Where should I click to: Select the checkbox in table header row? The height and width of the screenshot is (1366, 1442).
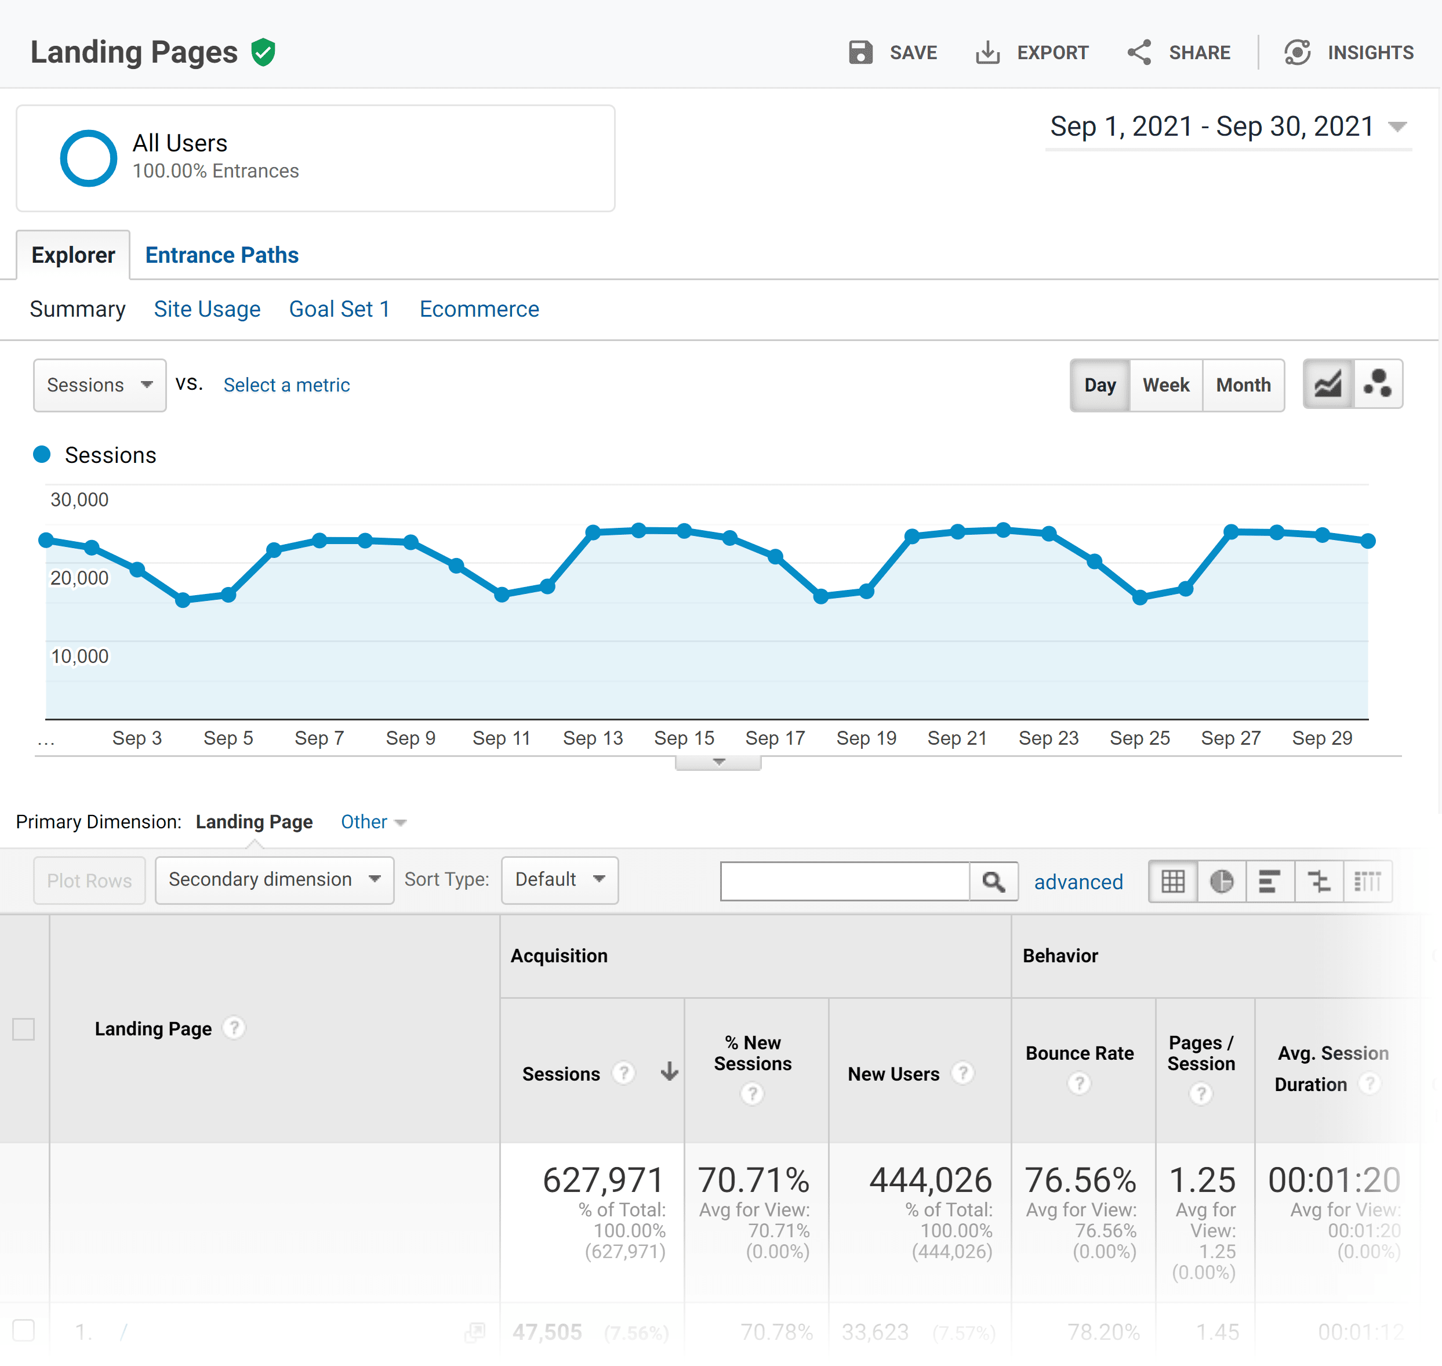click(24, 1028)
